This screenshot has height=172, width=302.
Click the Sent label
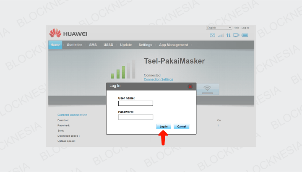tap(61, 130)
